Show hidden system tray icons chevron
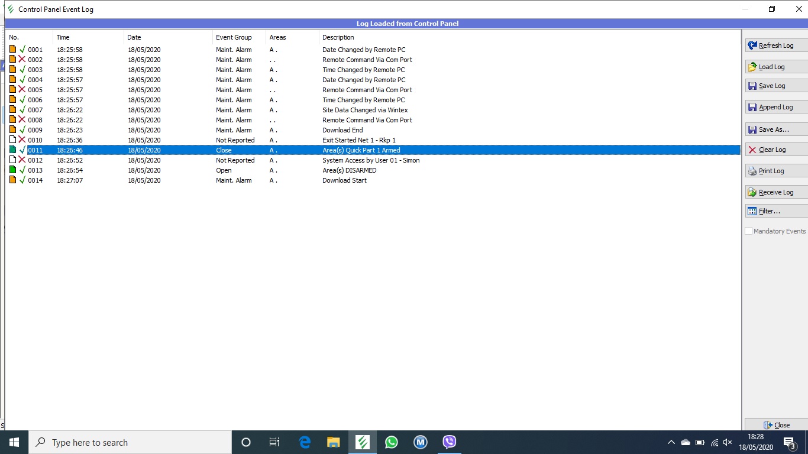808x454 pixels. pos(671,442)
